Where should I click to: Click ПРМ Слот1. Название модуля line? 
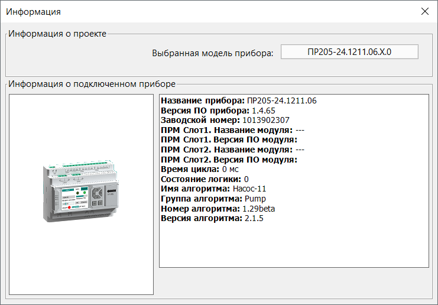click(233, 130)
